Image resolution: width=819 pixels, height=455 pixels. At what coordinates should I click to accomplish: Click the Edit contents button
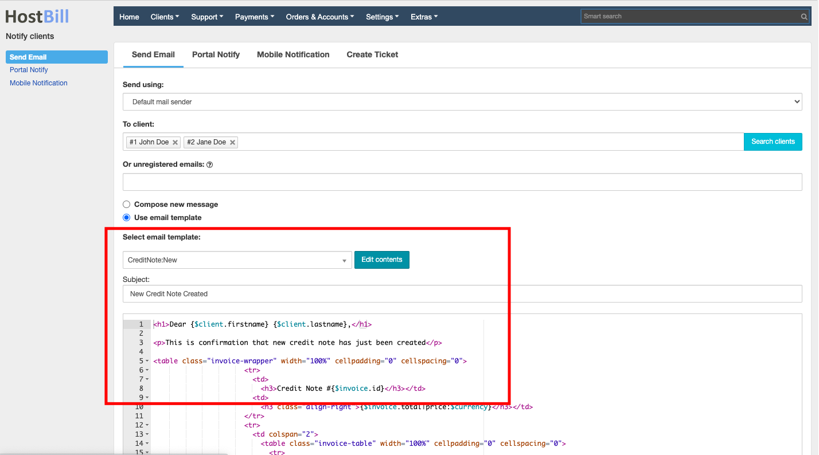[381, 260]
